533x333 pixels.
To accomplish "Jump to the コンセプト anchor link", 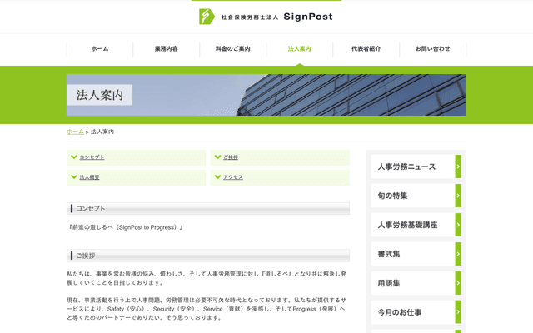I will 92,157.
